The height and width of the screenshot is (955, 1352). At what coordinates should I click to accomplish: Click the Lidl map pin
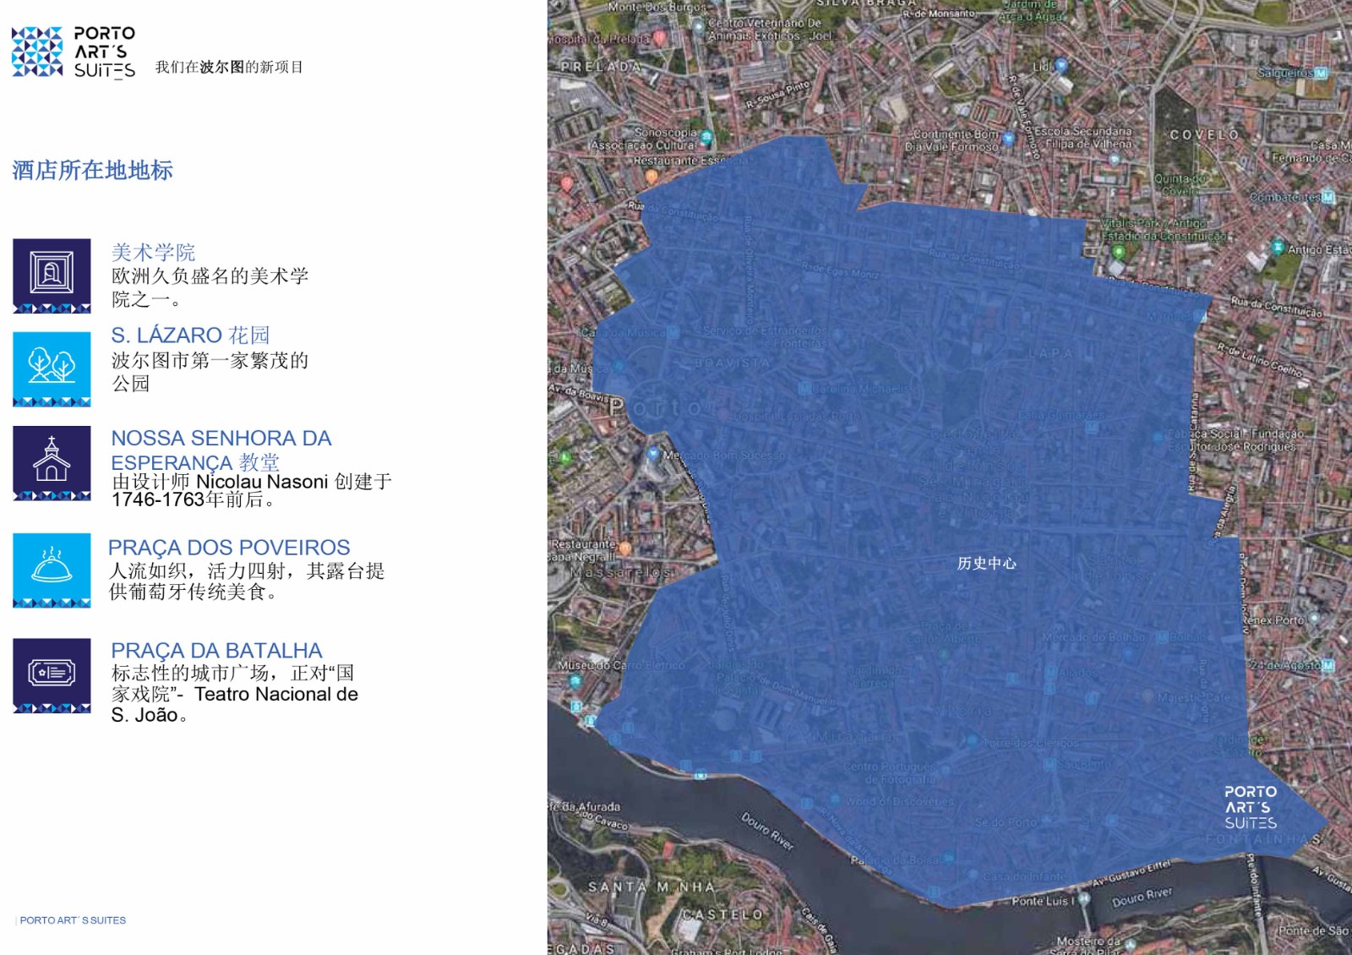tap(1061, 64)
